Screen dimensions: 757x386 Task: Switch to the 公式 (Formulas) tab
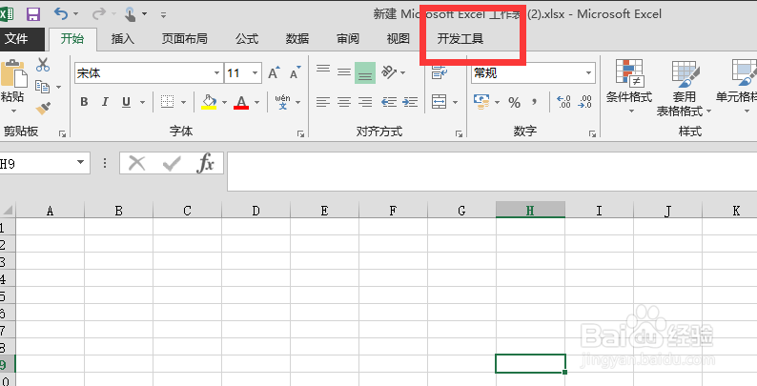(x=247, y=38)
